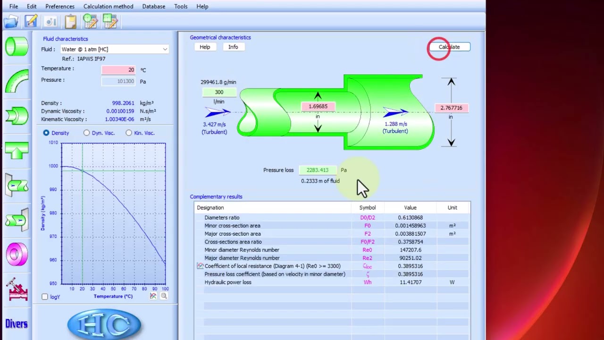Select the Density radio button
604x340 pixels.
(46, 133)
